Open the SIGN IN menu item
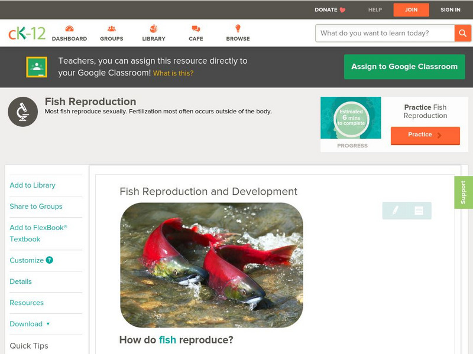The width and height of the screenshot is (473, 354). click(450, 9)
